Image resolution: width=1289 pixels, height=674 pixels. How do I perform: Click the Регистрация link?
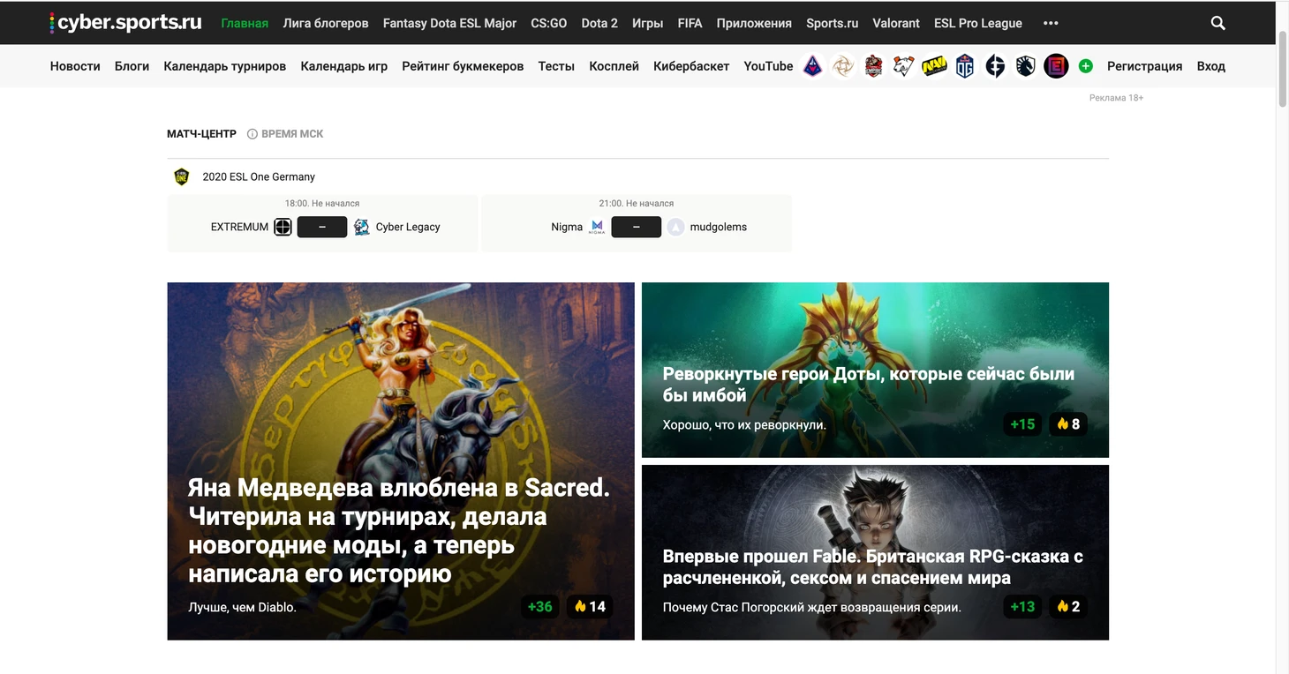pyautogui.click(x=1144, y=66)
